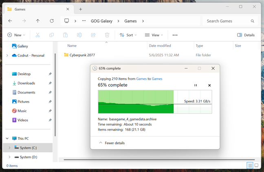Collapse the This PC tree node
The width and height of the screenshot is (264, 172).
7,138
